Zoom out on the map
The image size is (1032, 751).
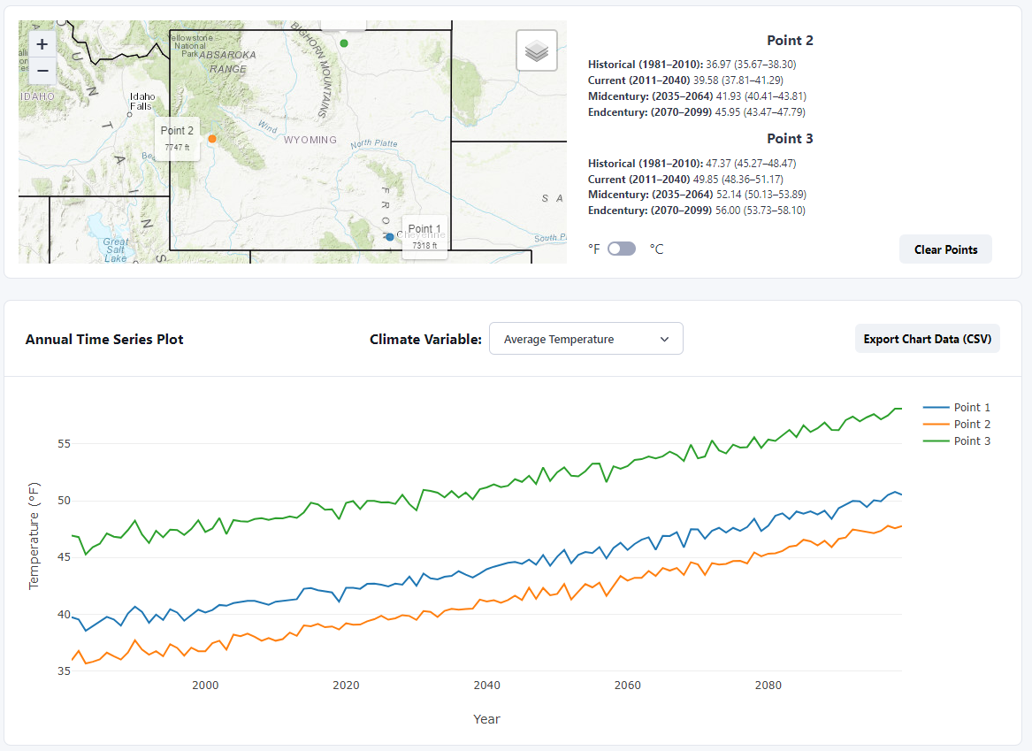tap(42, 71)
